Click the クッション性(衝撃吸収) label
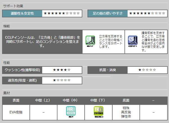Screen dimensions: 169x123 click(22, 70)
